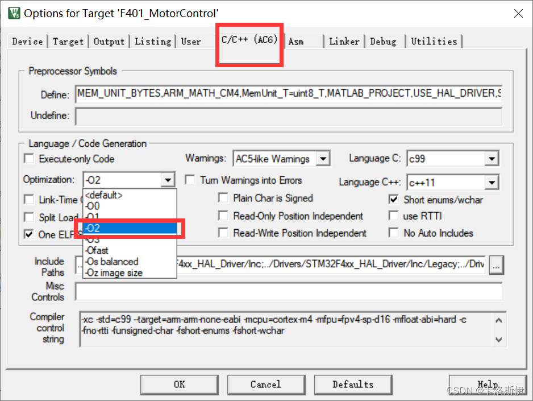Image resolution: width=533 pixels, height=401 pixels.
Task: Click the Misc Controls input field
Action: pos(289,291)
